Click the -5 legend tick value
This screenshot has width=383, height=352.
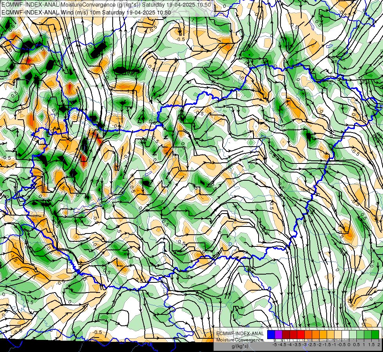pos(275,345)
